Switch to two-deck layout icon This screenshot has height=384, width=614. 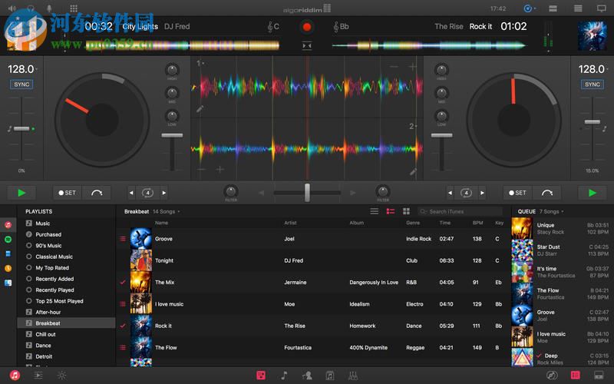pyautogui.click(x=553, y=8)
